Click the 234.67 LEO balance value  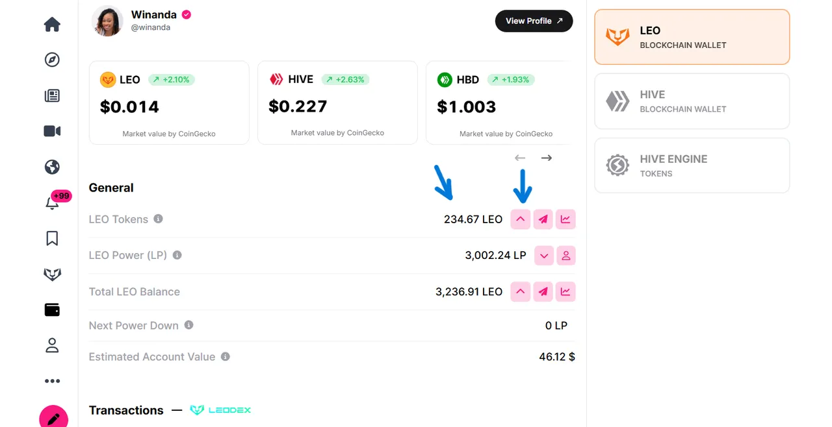pyautogui.click(x=473, y=219)
